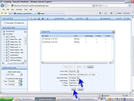Image resolution: width=134 pixels, height=101 pixels.
Task: Open the recent pages dropdown arrow
Action: [9, 6]
